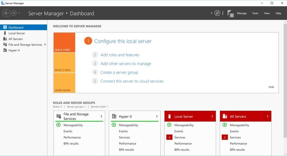Click green manageability icon in All Servers tile
The width and height of the screenshot is (287, 156).
click(x=225, y=125)
